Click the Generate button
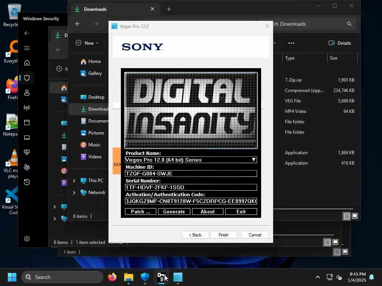This screenshot has width=382, height=286. tap(174, 212)
